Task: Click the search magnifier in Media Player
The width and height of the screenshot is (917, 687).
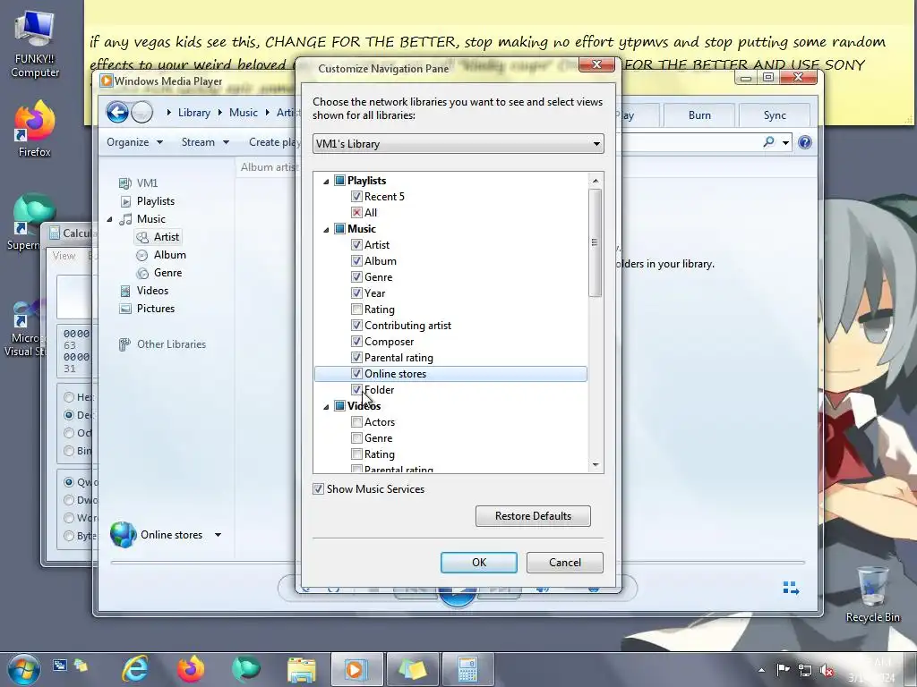Action: 768,142
